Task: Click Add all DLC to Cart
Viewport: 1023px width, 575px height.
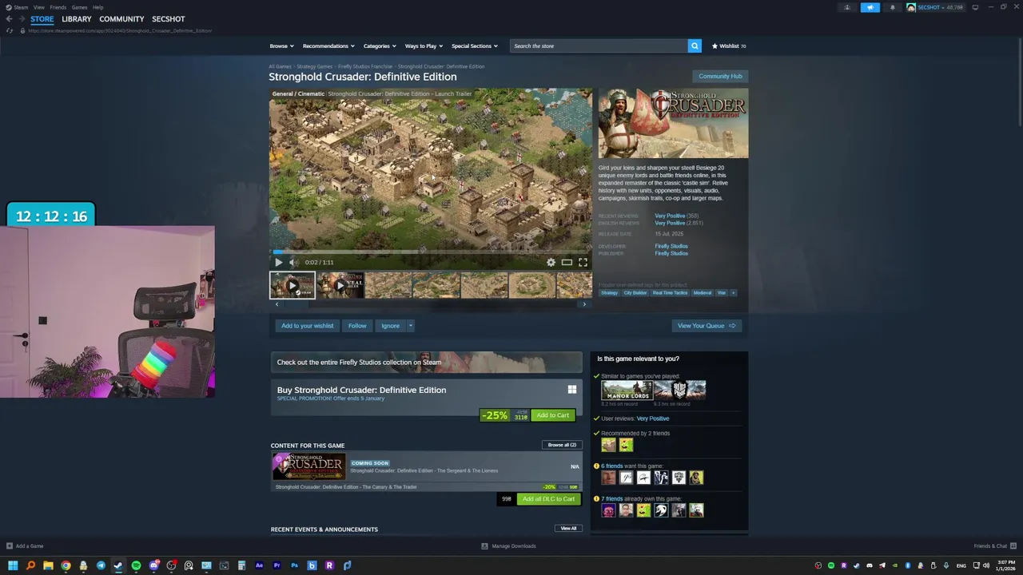Action: [x=548, y=499]
